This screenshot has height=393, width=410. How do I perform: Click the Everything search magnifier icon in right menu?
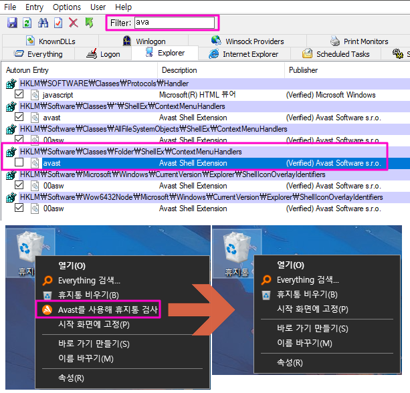coord(266,280)
